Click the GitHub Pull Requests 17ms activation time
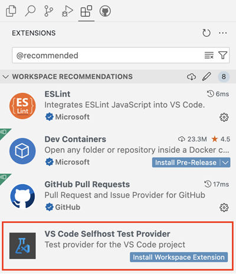This screenshot has height=274, width=236. point(217,184)
